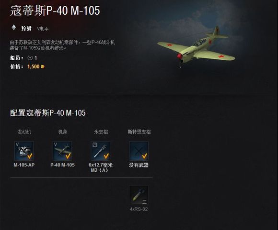Select the P-40 M-105 airframe icon
The width and height of the screenshot is (278, 230).
point(62,151)
